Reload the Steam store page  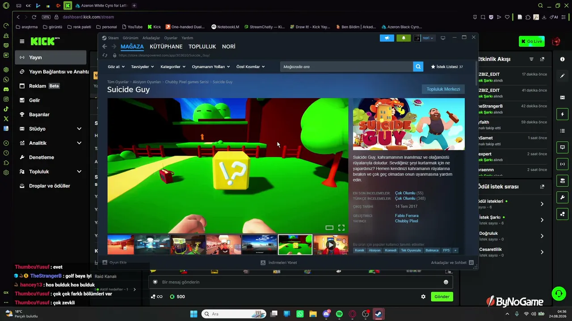click(x=105, y=55)
